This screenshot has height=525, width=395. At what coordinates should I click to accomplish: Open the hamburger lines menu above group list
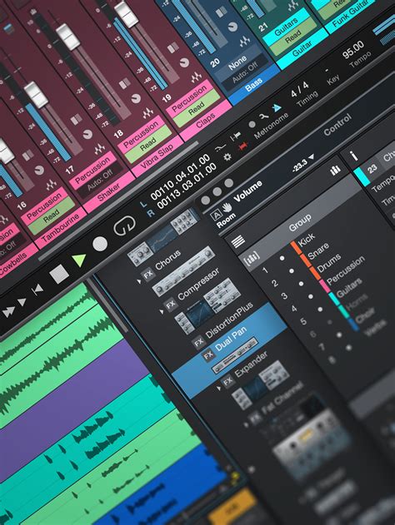237,240
